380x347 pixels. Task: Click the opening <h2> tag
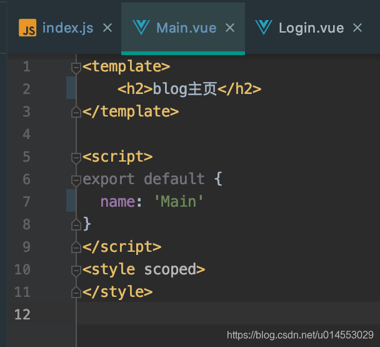point(135,89)
